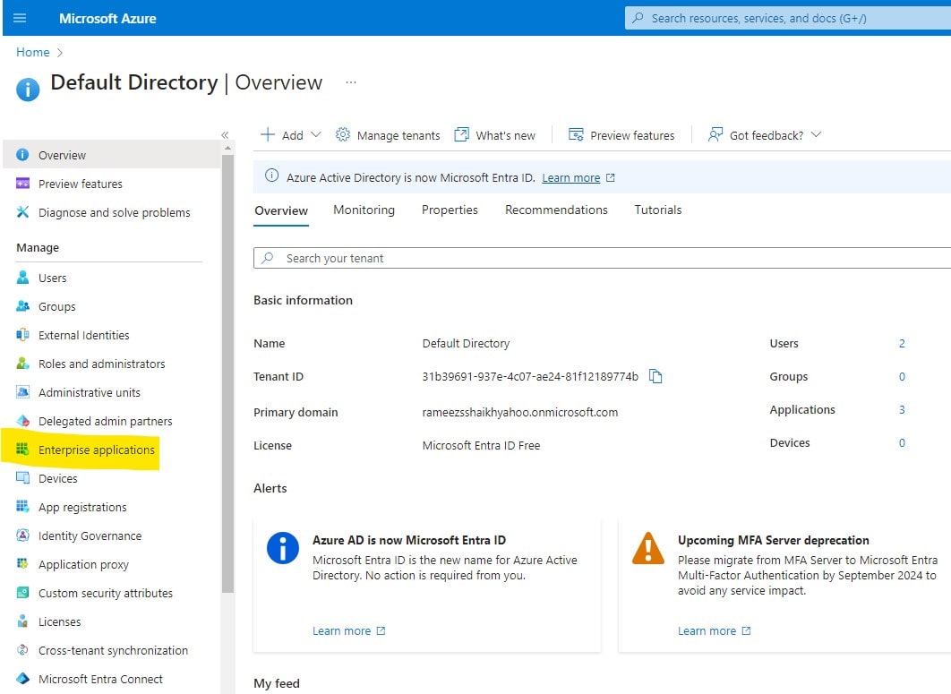
Task: Open the Applications count link 3
Action: coord(902,409)
